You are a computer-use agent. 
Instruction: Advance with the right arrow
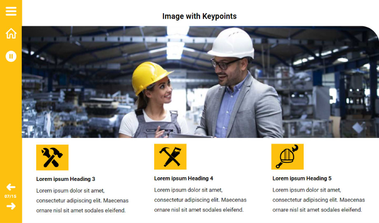[x=11, y=206]
